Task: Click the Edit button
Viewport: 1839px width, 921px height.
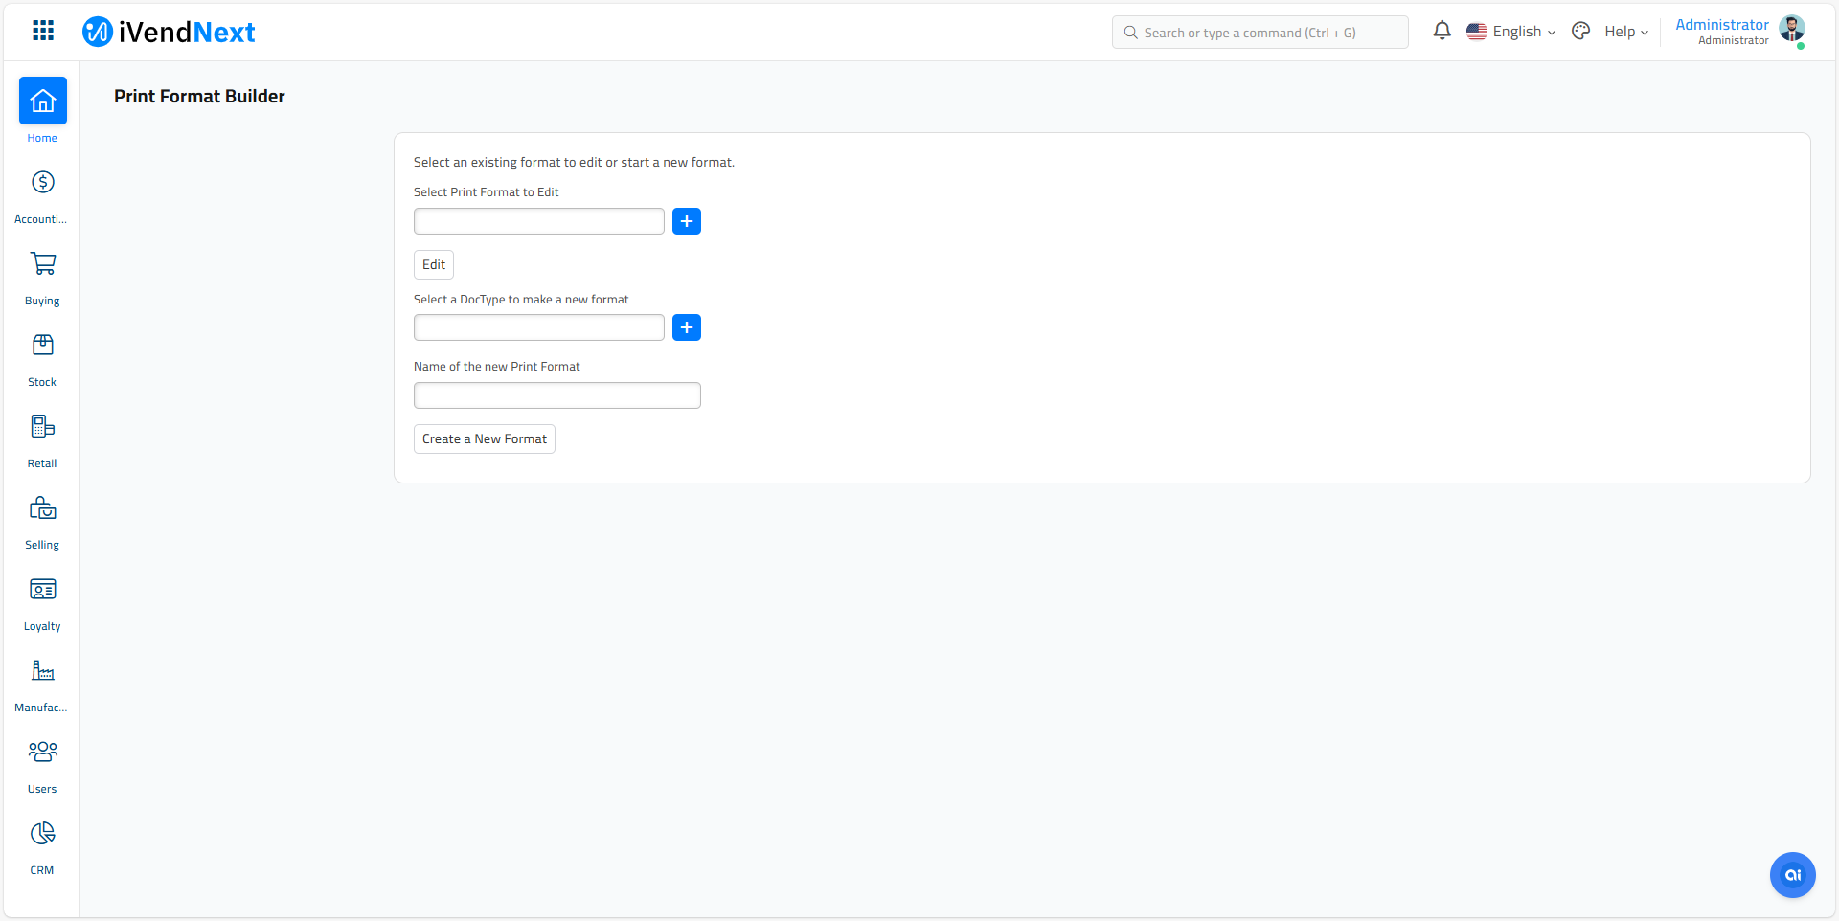Action: click(x=433, y=264)
